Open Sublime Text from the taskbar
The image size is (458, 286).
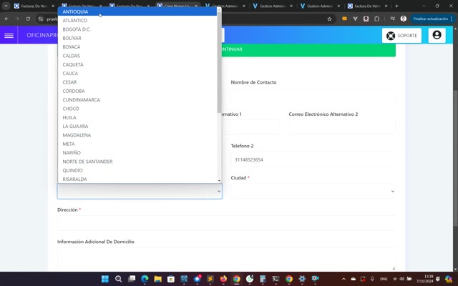point(210,279)
